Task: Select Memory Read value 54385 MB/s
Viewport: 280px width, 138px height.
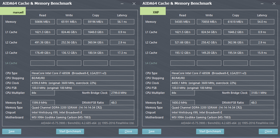Action: (183, 22)
